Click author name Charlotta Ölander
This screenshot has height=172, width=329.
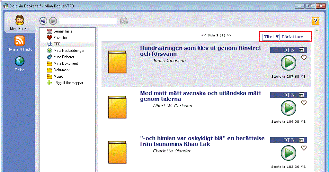[x=172, y=151]
